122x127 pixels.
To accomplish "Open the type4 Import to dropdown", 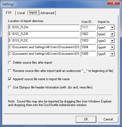I will [112, 47].
